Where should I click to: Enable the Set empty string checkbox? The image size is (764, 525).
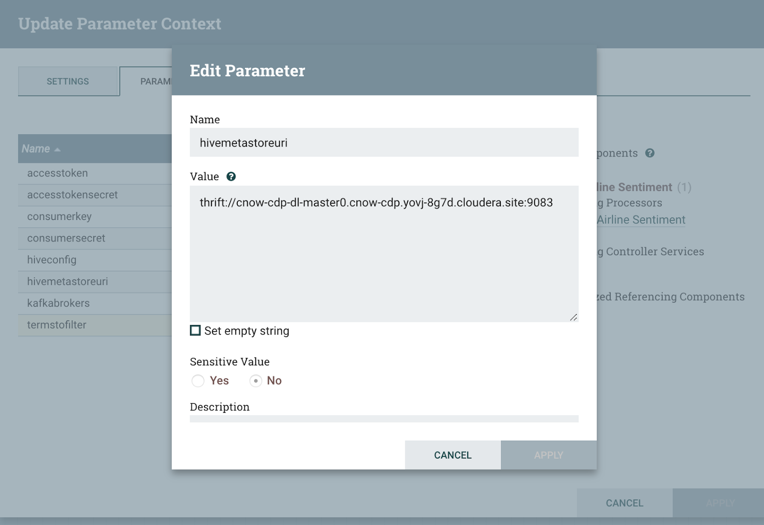(x=195, y=330)
